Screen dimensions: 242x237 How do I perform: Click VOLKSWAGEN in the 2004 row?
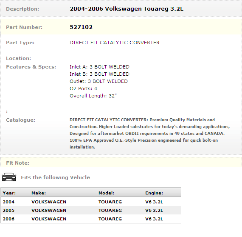click(49, 202)
